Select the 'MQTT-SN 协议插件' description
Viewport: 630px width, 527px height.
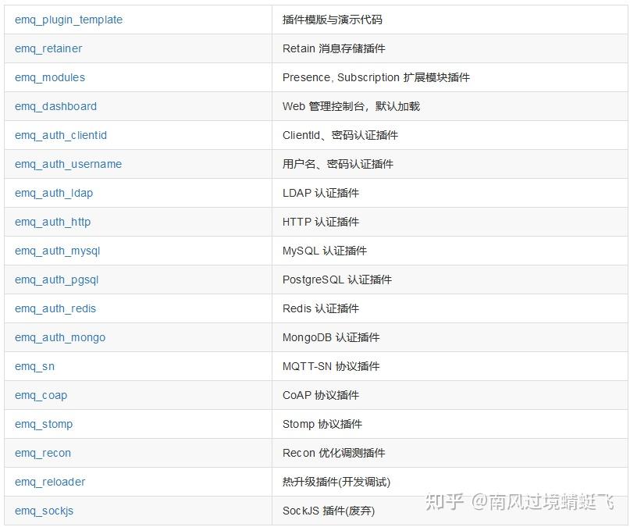331,367
